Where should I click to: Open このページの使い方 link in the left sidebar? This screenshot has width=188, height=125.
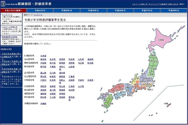click(x=10, y=27)
